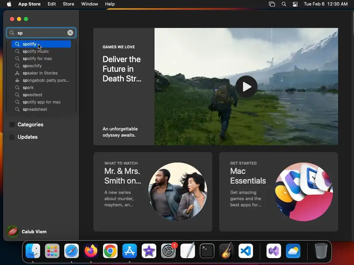Choose the 'spongebob: patty purs...' suggestion
This screenshot has height=265, width=354.
(41, 80)
